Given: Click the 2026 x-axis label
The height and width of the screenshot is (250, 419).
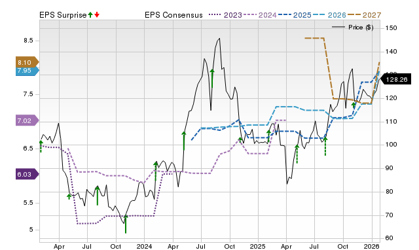Looking at the screenshot, I should pyautogui.click(x=372, y=246).
